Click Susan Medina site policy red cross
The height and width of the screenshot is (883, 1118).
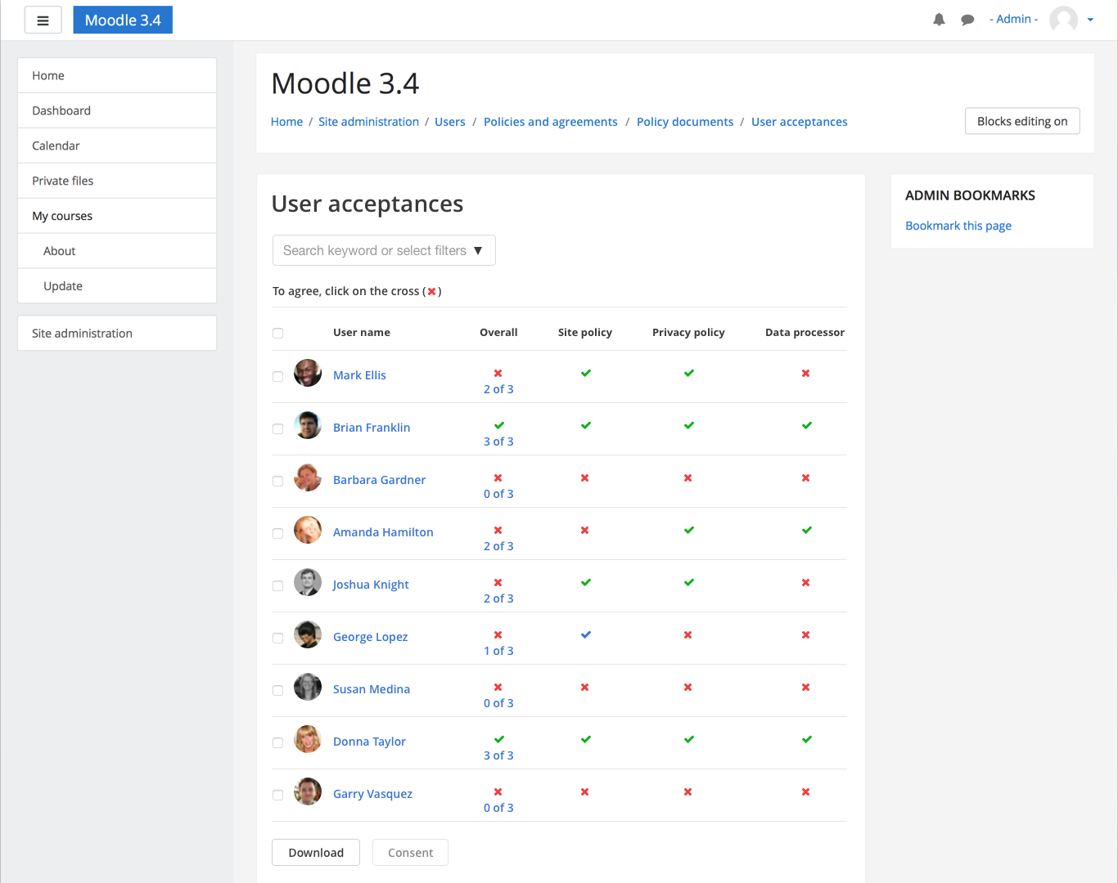(x=585, y=688)
